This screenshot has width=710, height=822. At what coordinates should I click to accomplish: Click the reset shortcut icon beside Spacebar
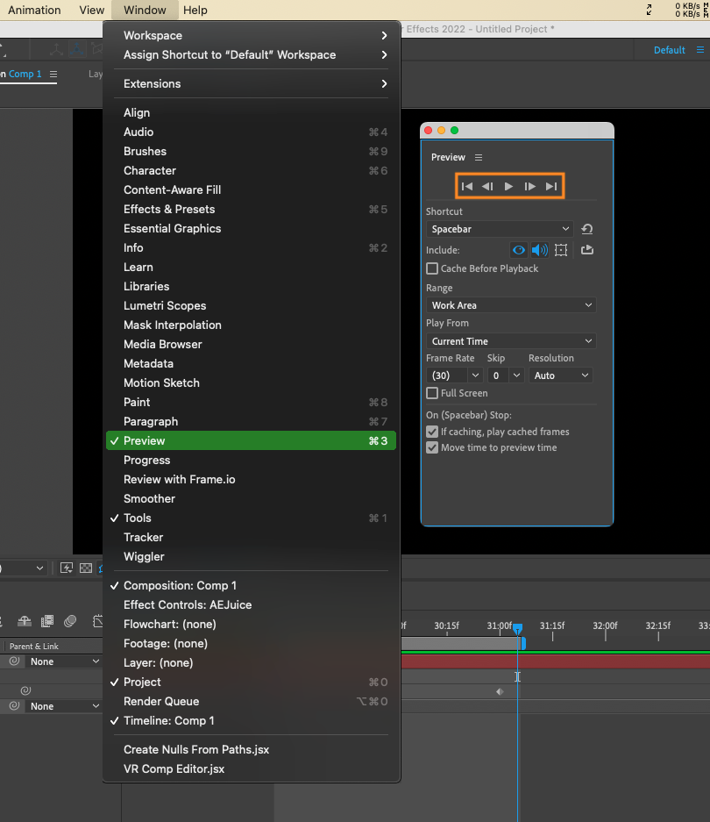pyautogui.click(x=587, y=229)
